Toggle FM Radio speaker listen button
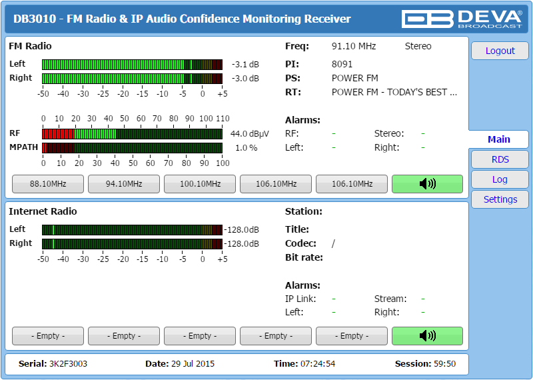The width and height of the screenshot is (533, 380). (427, 184)
